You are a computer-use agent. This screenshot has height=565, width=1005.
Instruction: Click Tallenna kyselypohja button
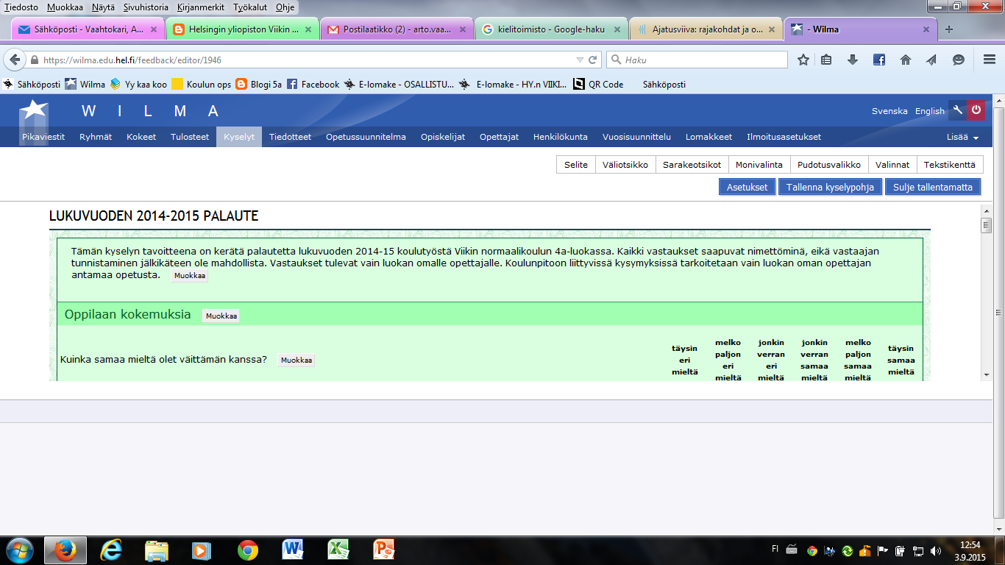[x=830, y=187]
